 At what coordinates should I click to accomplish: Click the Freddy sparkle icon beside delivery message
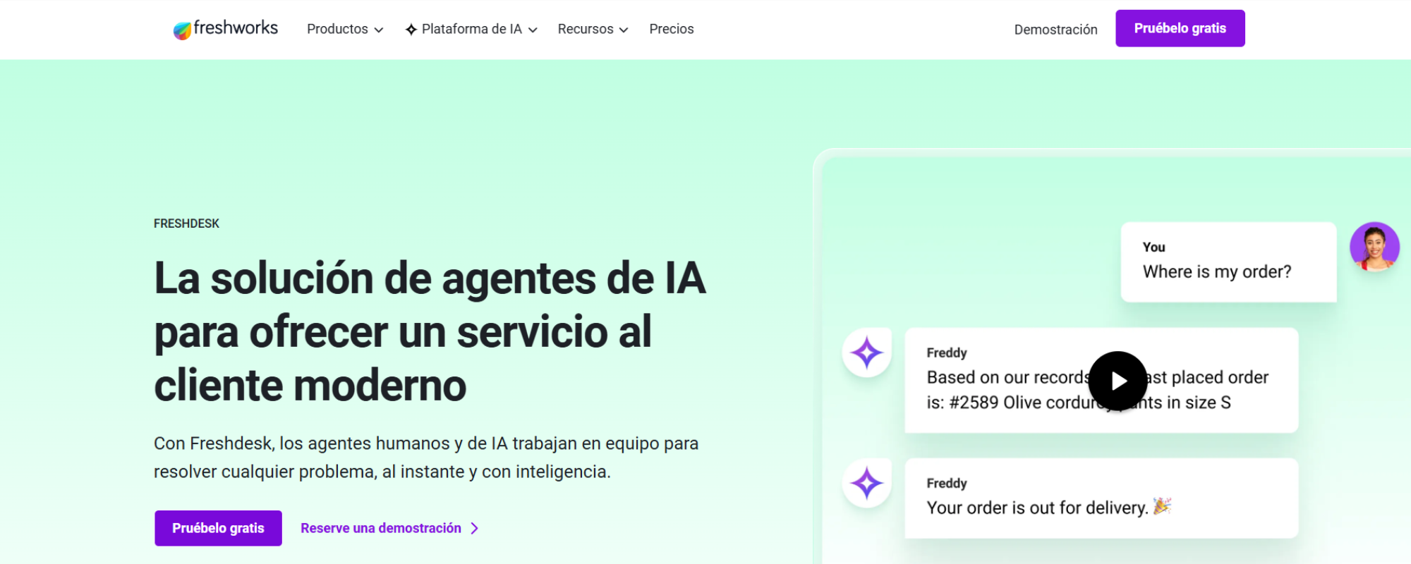click(866, 483)
